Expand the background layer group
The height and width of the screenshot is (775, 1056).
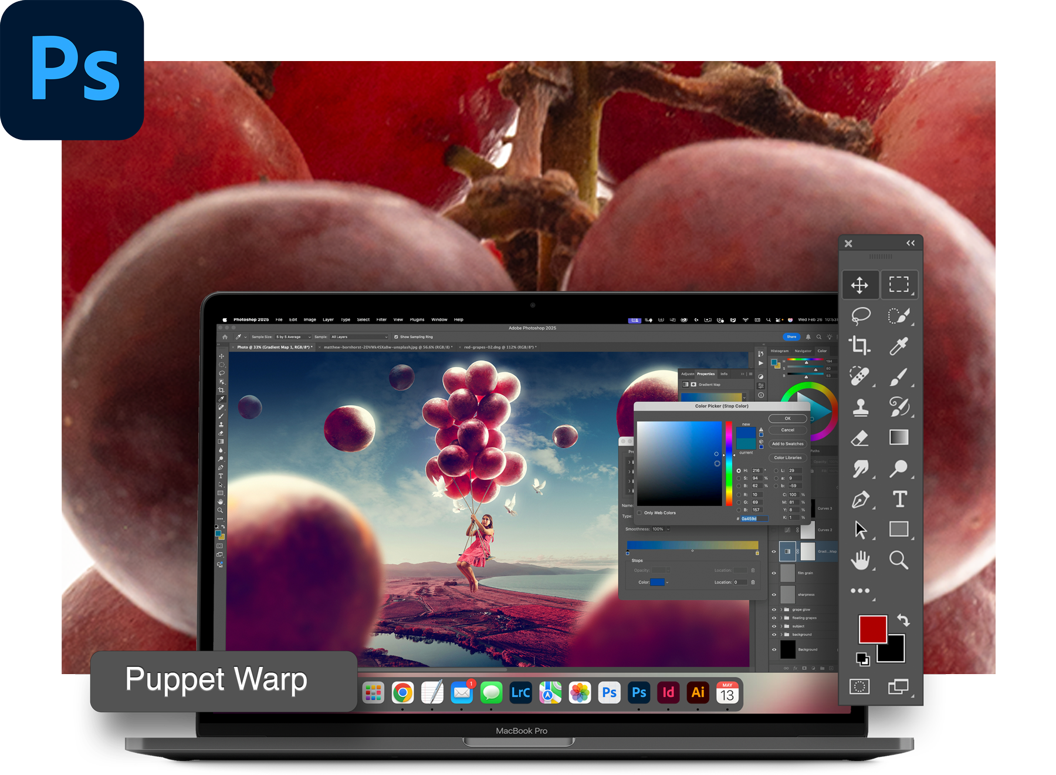click(781, 634)
